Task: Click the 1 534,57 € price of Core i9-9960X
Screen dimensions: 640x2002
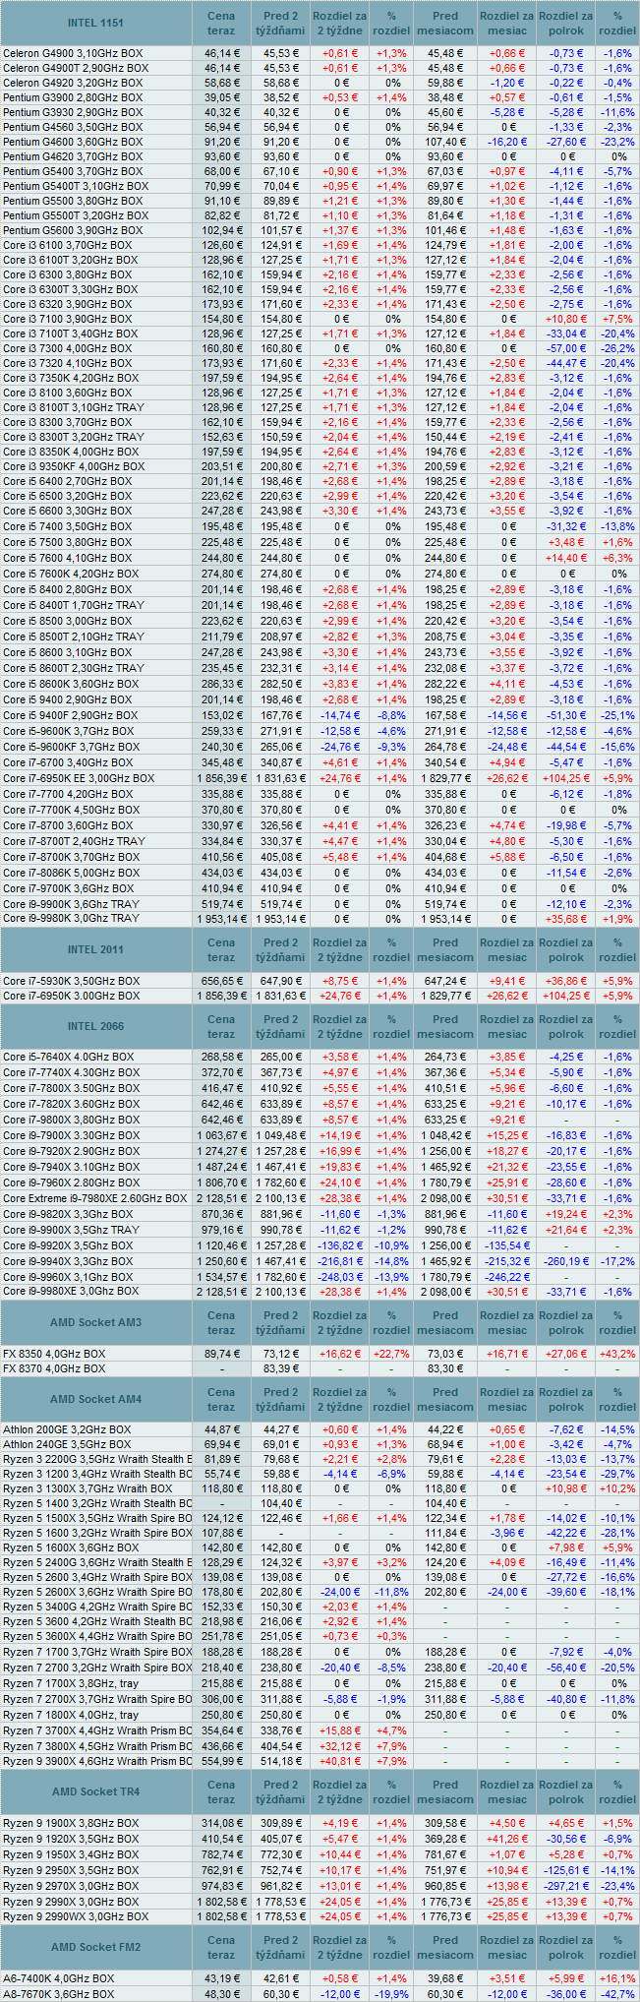Action: 221,1277
